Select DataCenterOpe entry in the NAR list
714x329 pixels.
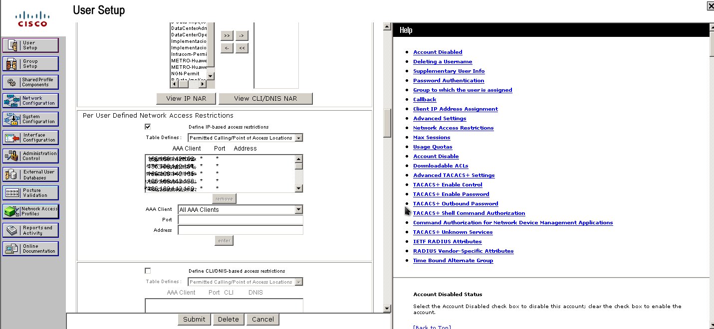189,35
